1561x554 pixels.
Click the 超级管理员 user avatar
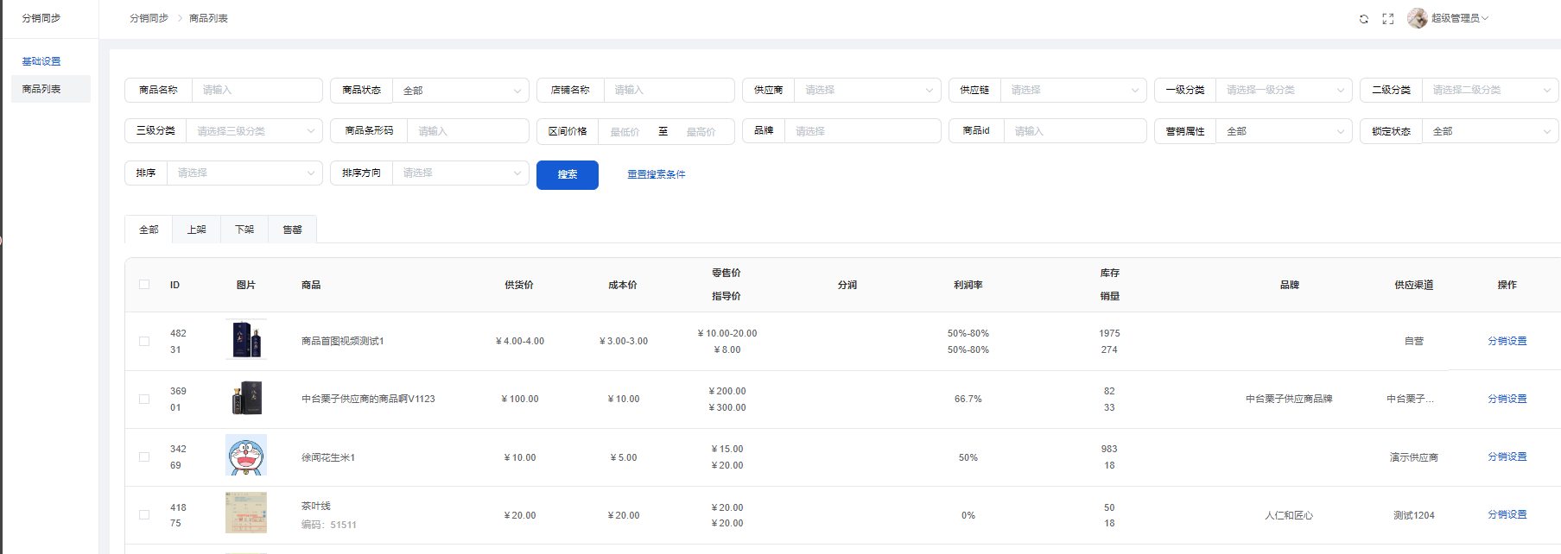pyautogui.click(x=1417, y=18)
